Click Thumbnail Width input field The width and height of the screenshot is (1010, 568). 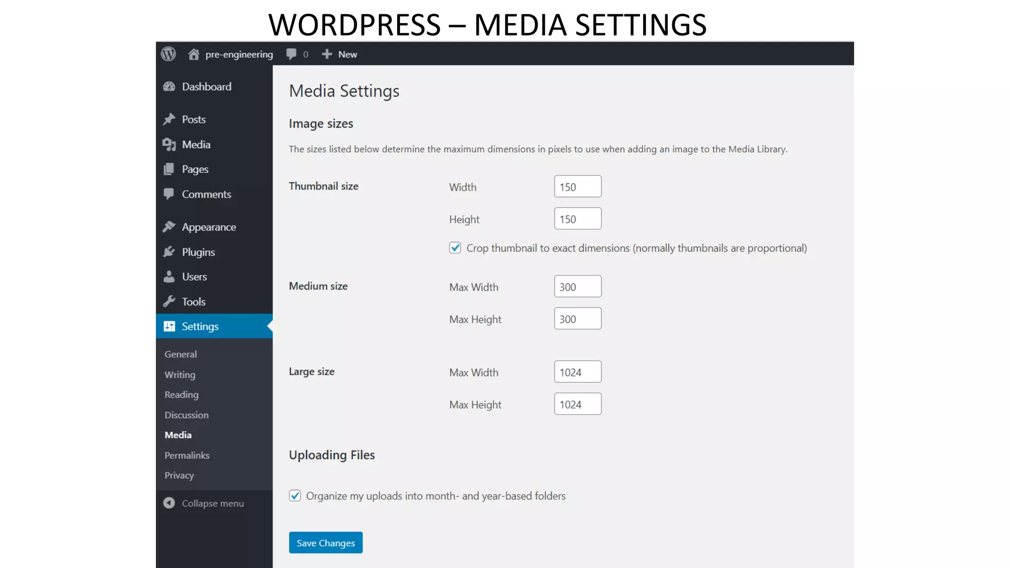click(577, 186)
